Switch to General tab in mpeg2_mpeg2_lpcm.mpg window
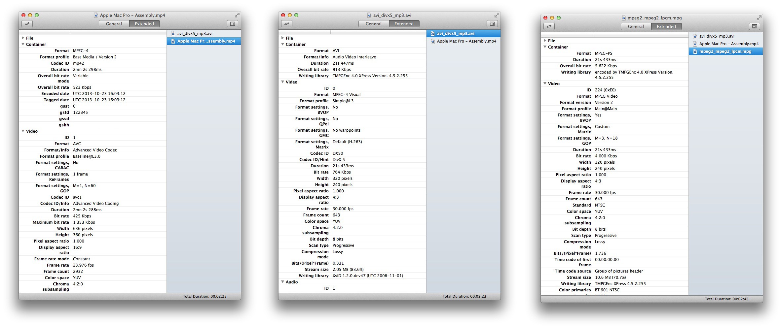The height and width of the screenshot is (326, 779). pos(636,26)
